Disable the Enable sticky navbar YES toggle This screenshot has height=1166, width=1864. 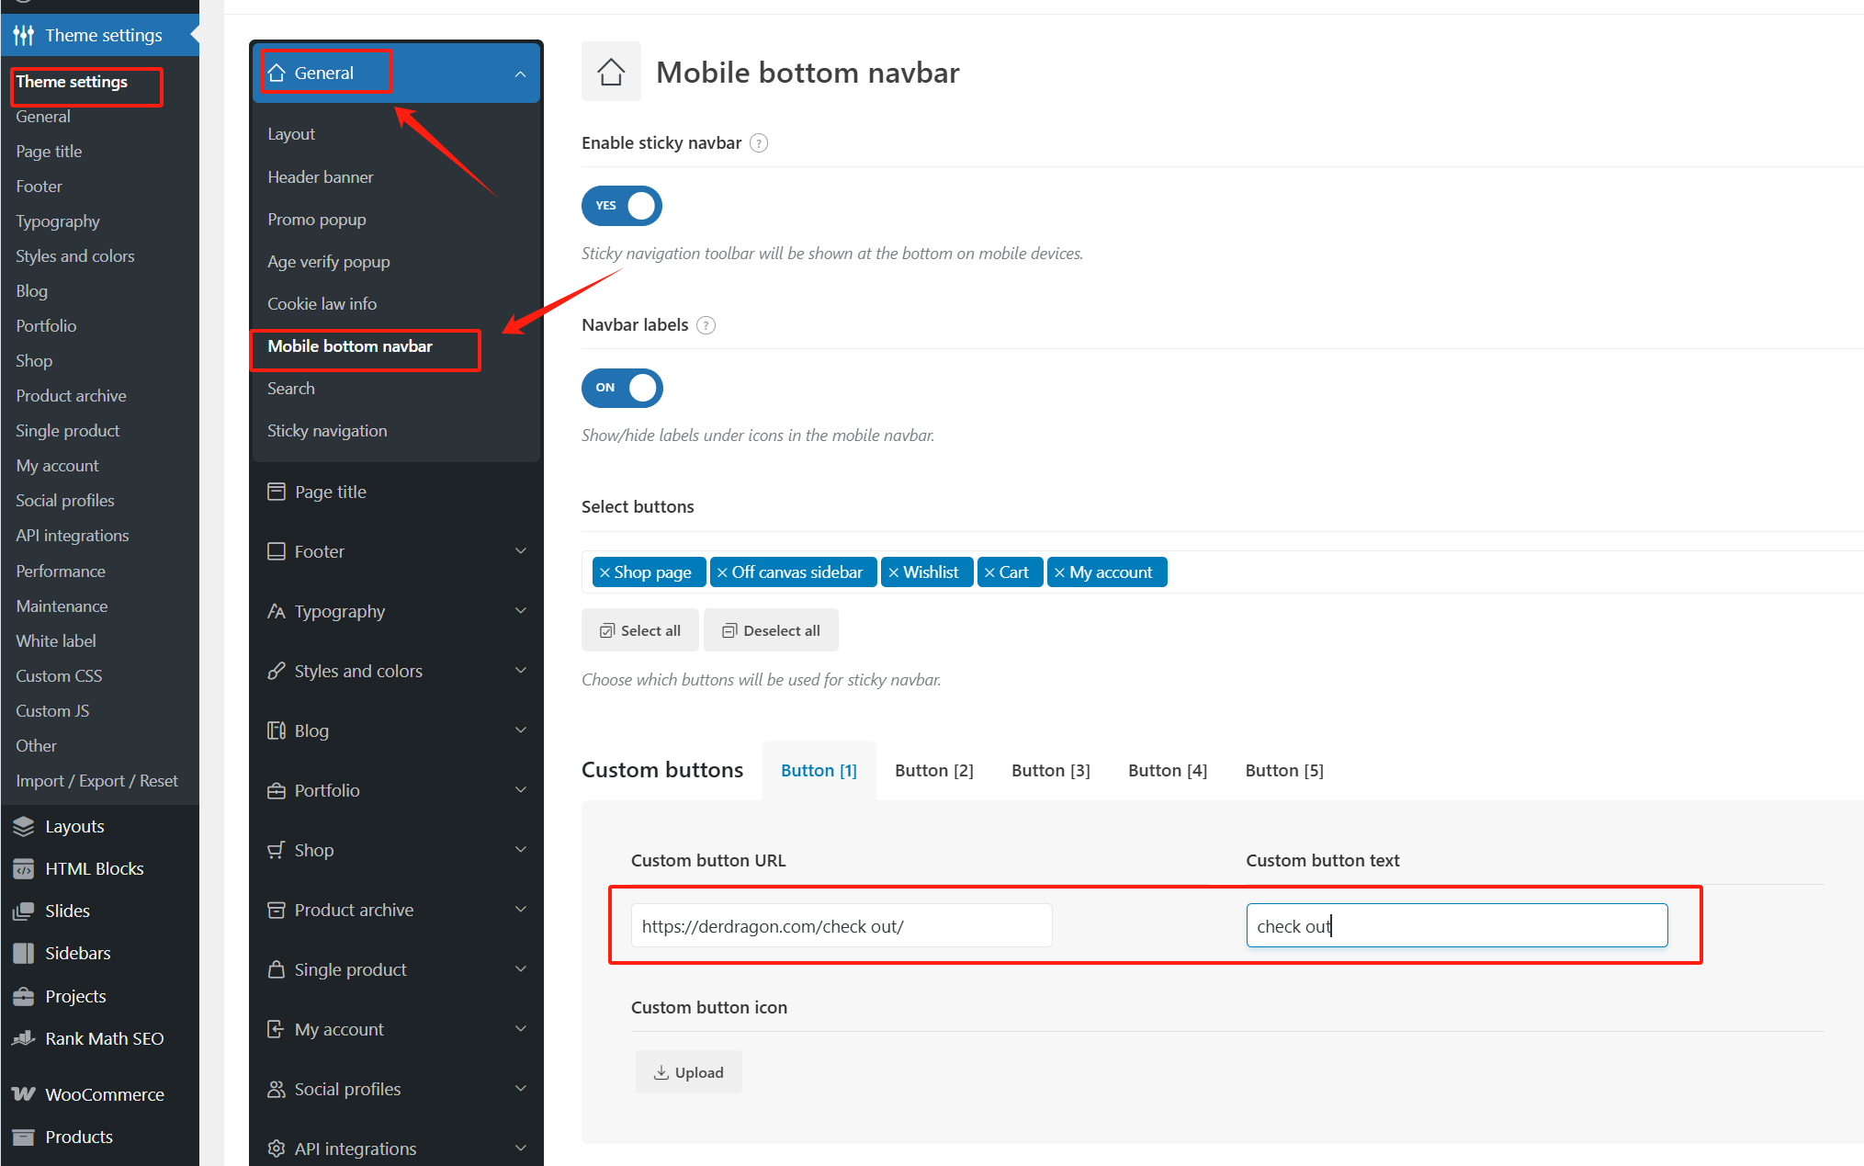coord(622,206)
